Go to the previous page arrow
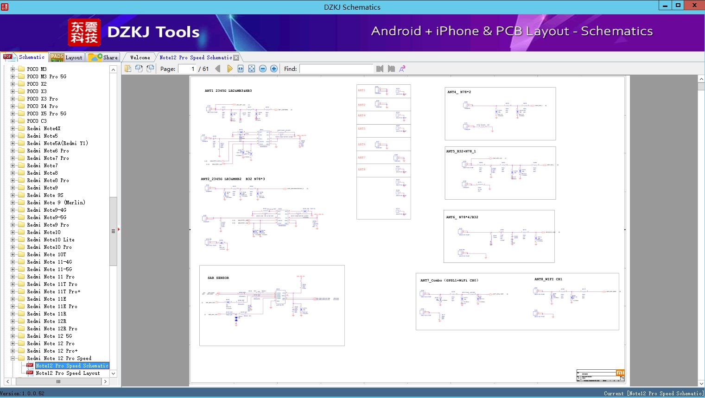 218,69
